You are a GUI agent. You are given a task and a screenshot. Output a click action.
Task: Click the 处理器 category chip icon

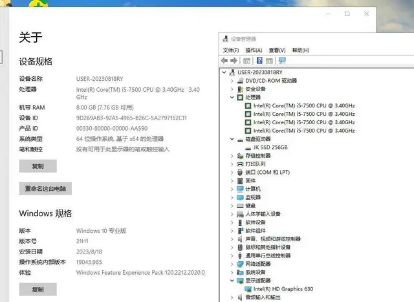point(240,98)
